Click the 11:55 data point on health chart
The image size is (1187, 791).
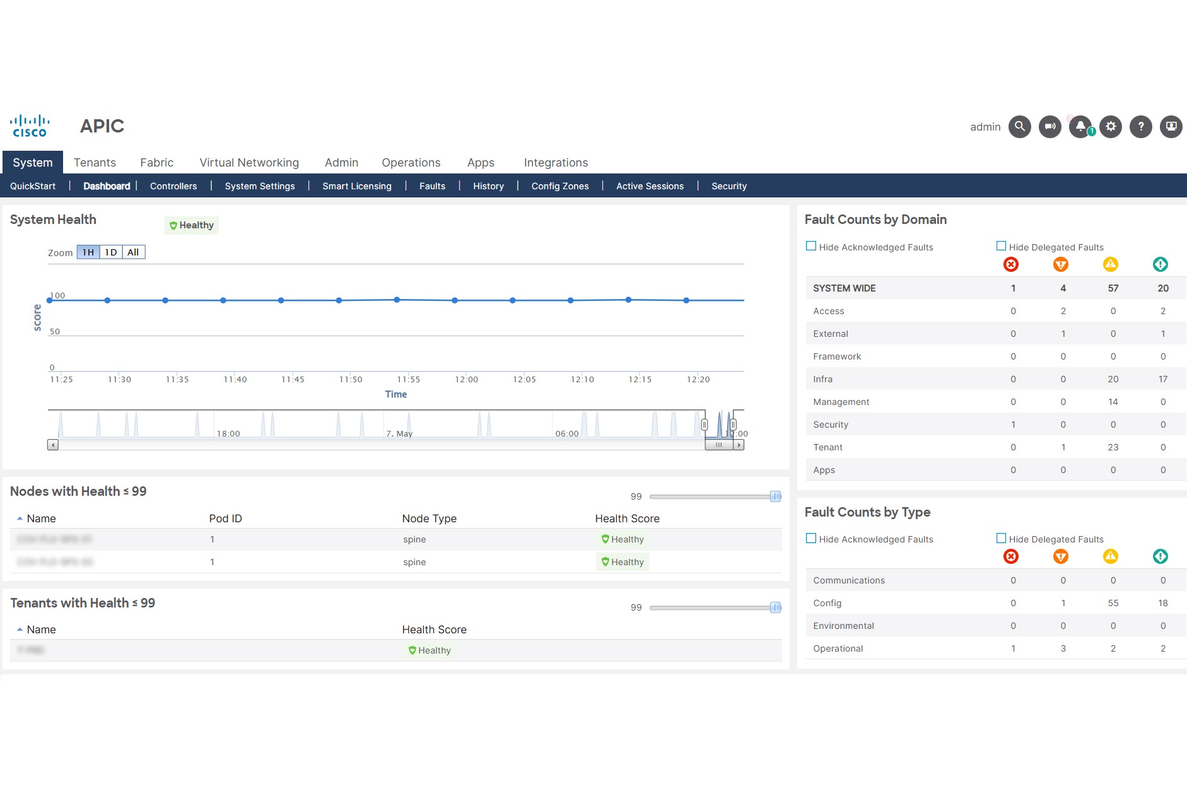coord(397,300)
